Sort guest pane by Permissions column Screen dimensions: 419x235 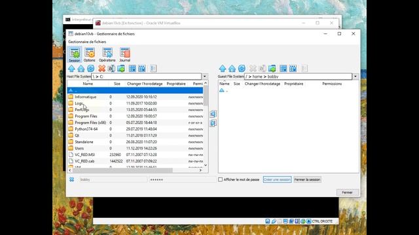[x=332, y=84]
